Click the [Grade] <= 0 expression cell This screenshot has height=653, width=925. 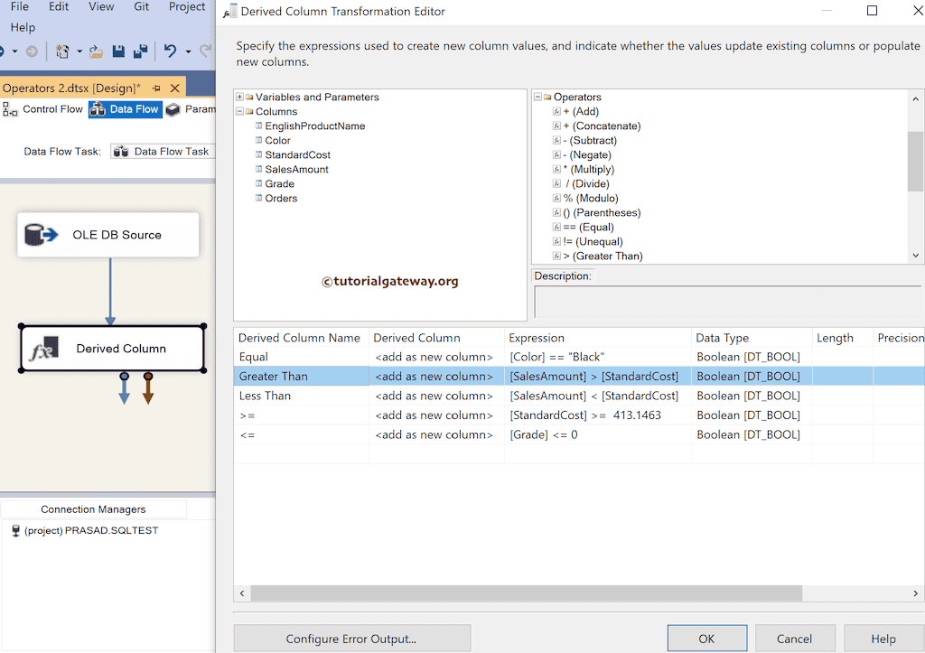(x=598, y=434)
